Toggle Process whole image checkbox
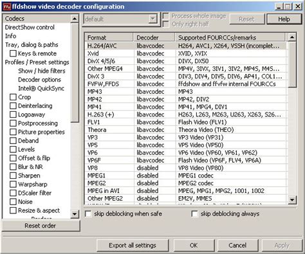 pyautogui.click(x=165, y=16)
